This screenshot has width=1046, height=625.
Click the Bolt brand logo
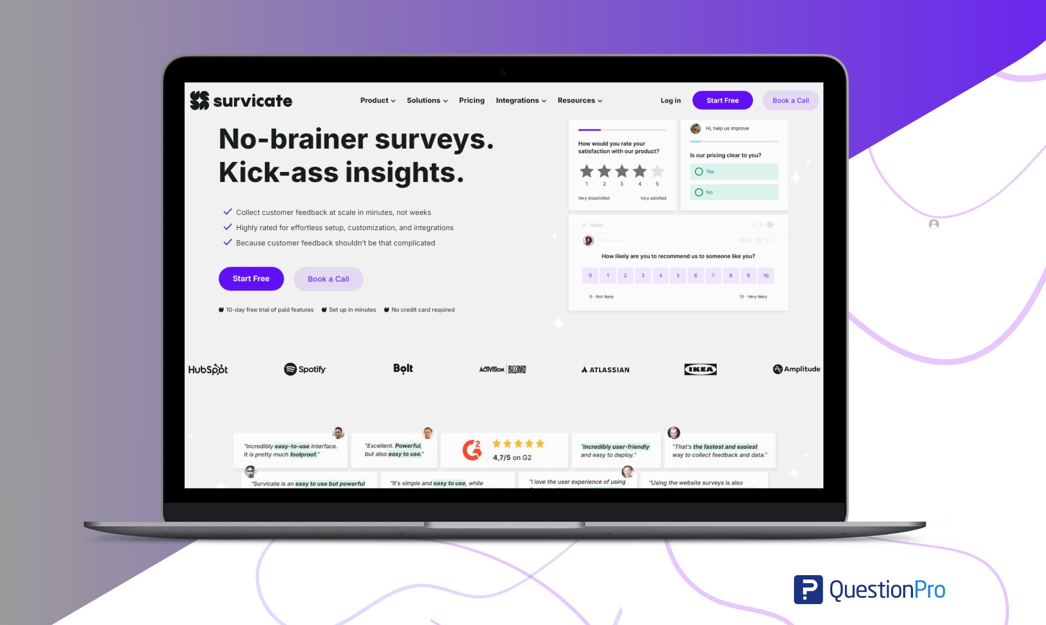[x=402, y=368]
